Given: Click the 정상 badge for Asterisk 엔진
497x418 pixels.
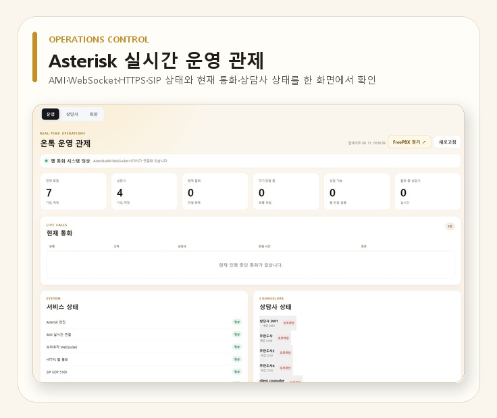Looking at the screenshot, I should tap(237, 322).
